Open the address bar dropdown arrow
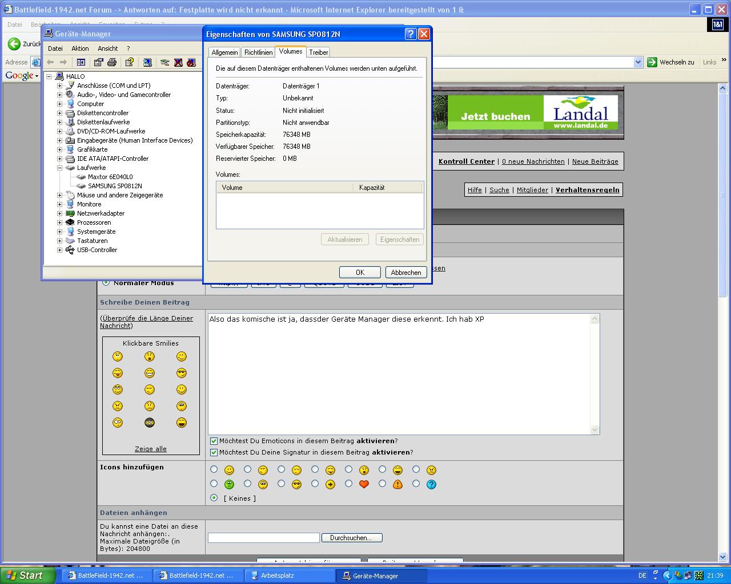This screenshot has width=731, height=584. (x=638, y=62)
